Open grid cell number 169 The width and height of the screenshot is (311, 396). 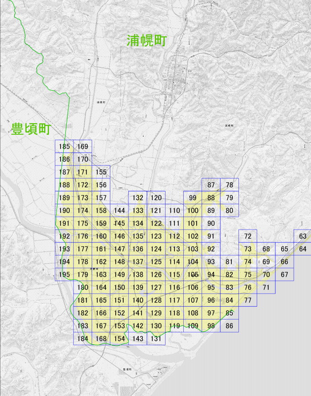[x=83, y=146]
